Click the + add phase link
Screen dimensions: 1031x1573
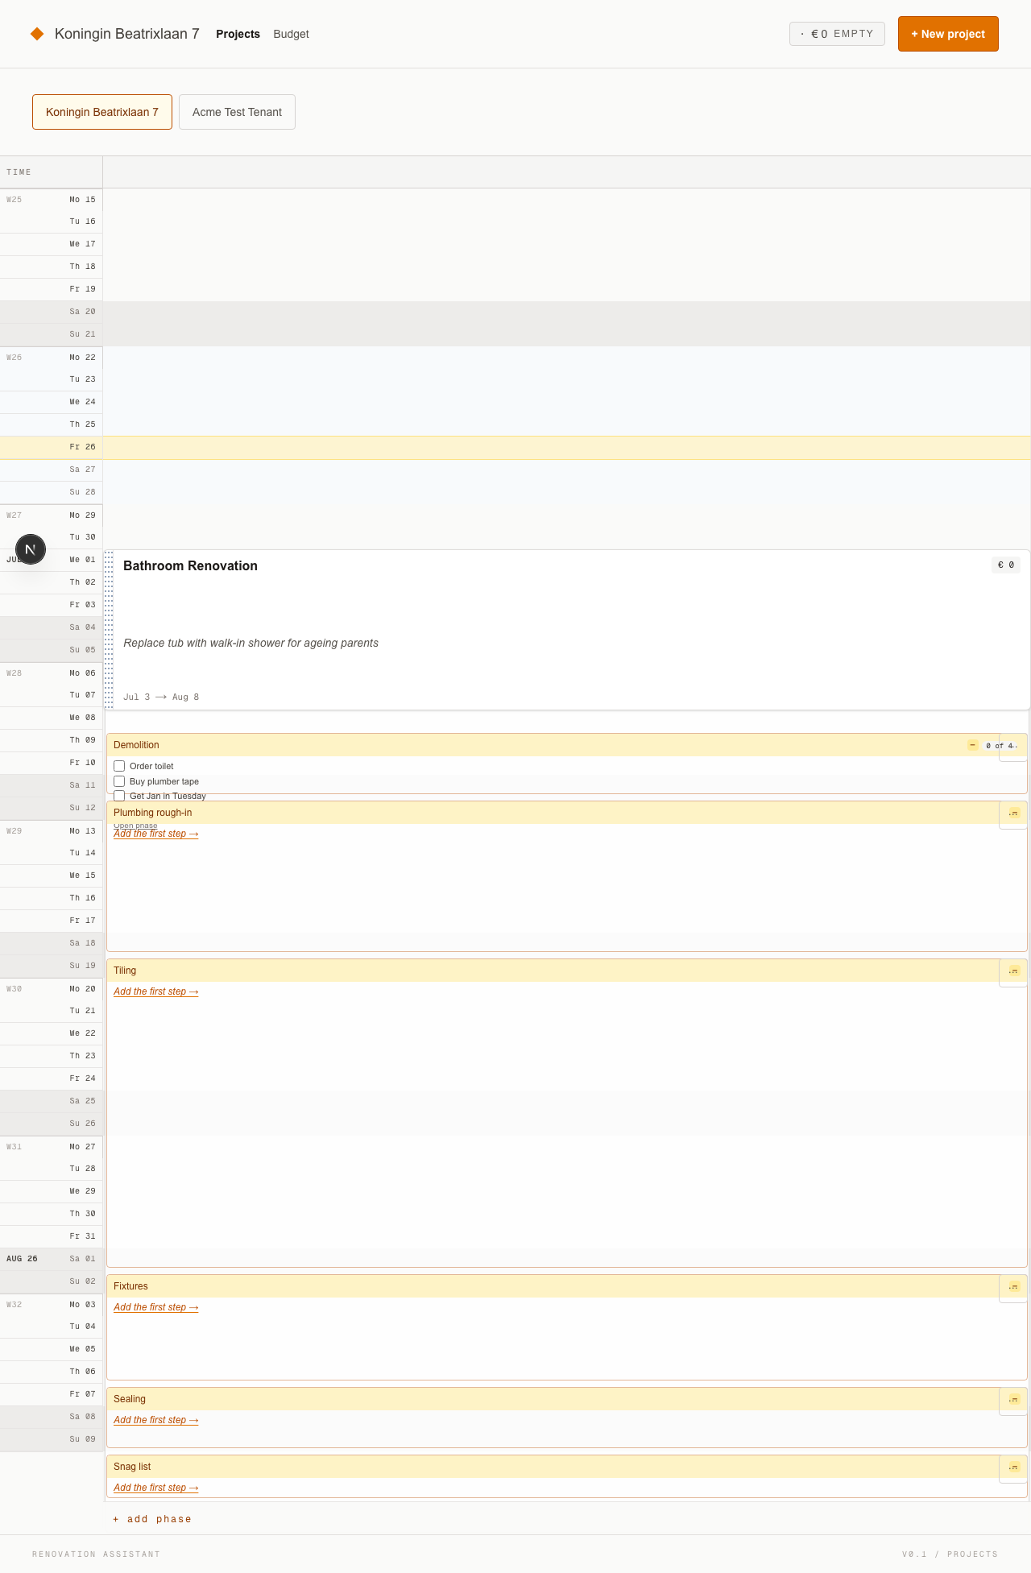click(152, 1519)
